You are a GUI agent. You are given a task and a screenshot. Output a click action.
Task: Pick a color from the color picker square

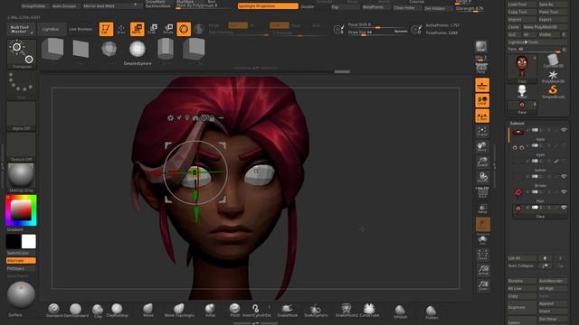tap(21, 210)
